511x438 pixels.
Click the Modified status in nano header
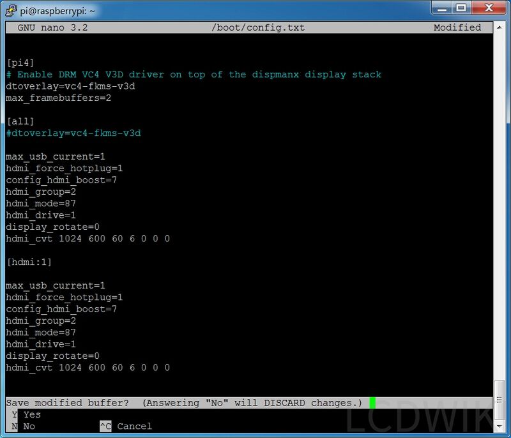(x=457, y=27)
